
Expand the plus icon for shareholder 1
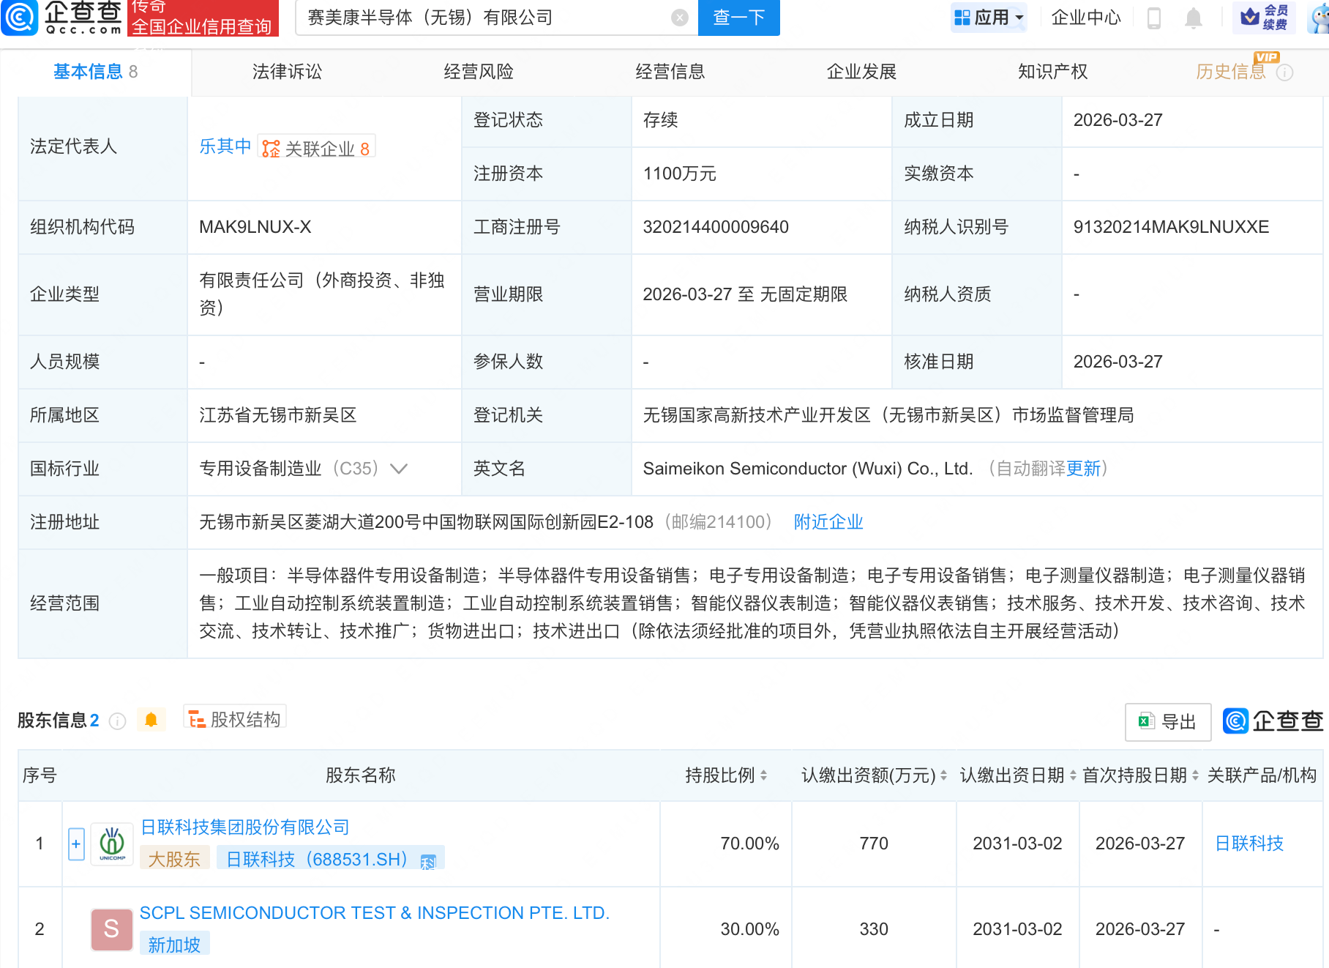click(x=76, y=844)
